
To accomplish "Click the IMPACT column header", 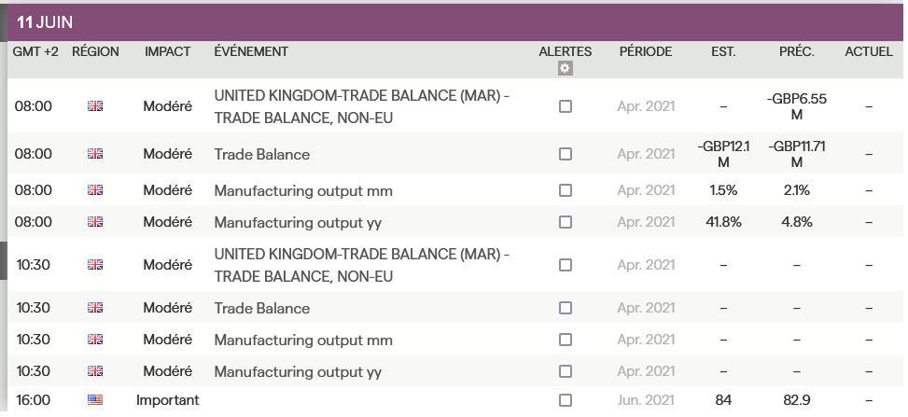I will pyautogui.click(x=167, y=51).
